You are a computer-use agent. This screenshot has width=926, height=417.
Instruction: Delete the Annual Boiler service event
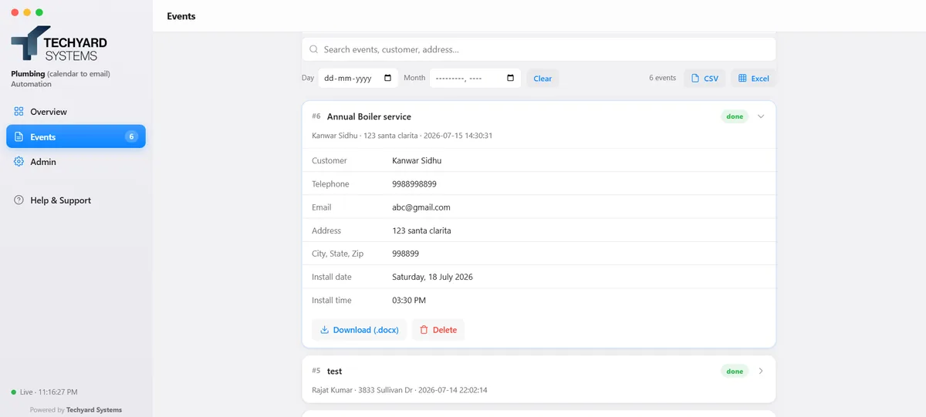pos(438,330)
